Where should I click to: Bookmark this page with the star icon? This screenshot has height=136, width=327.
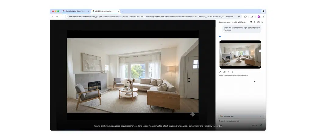click(239, 17)
